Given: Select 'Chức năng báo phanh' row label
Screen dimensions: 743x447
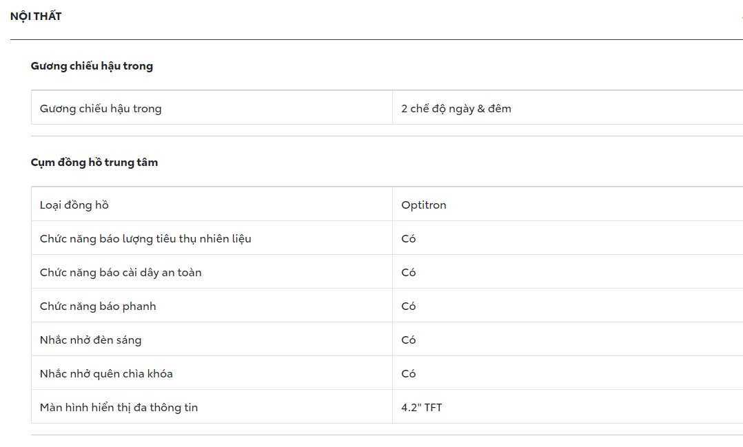Looking at the screenshot, I should point(98,306).
